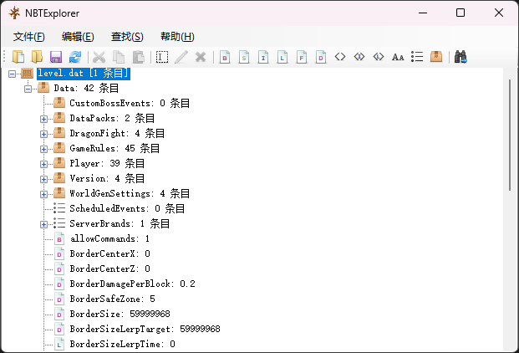The height and width of the screenshot is (353, 519).
Task: Click the Cut scissors icon
Action: pyautogui.click(x=99, y=57)
